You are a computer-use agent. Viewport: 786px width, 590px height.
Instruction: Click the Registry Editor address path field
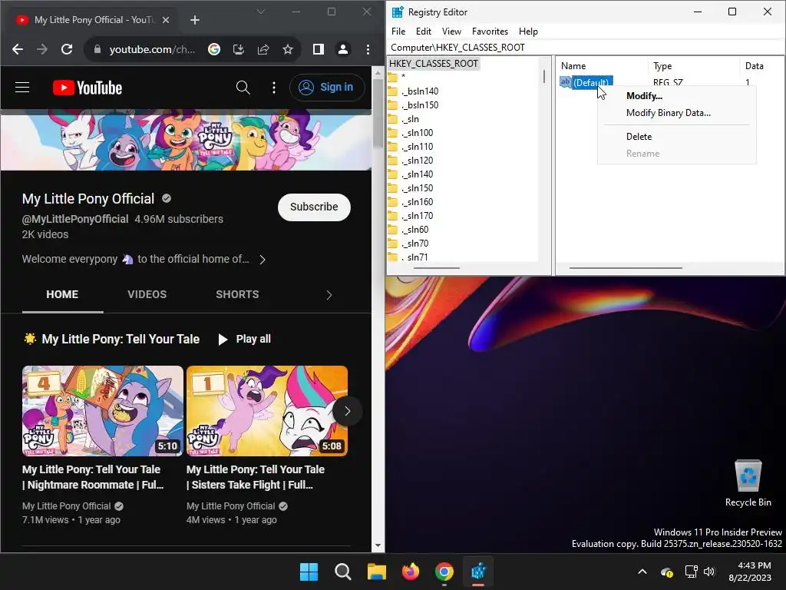tap(586, 47)
